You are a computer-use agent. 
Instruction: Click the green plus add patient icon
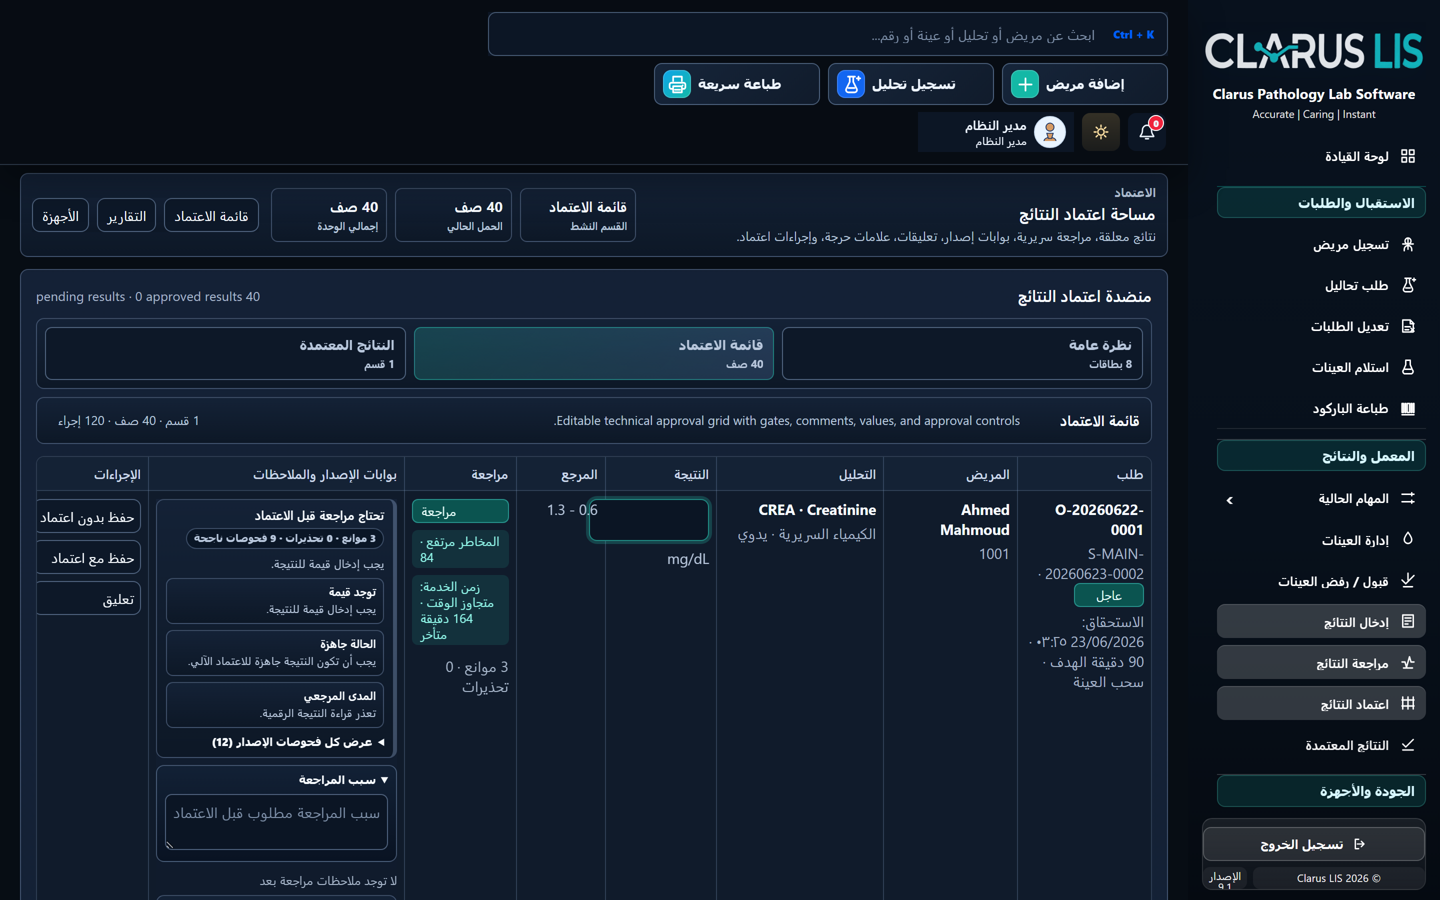click(x=1024, y=84)
